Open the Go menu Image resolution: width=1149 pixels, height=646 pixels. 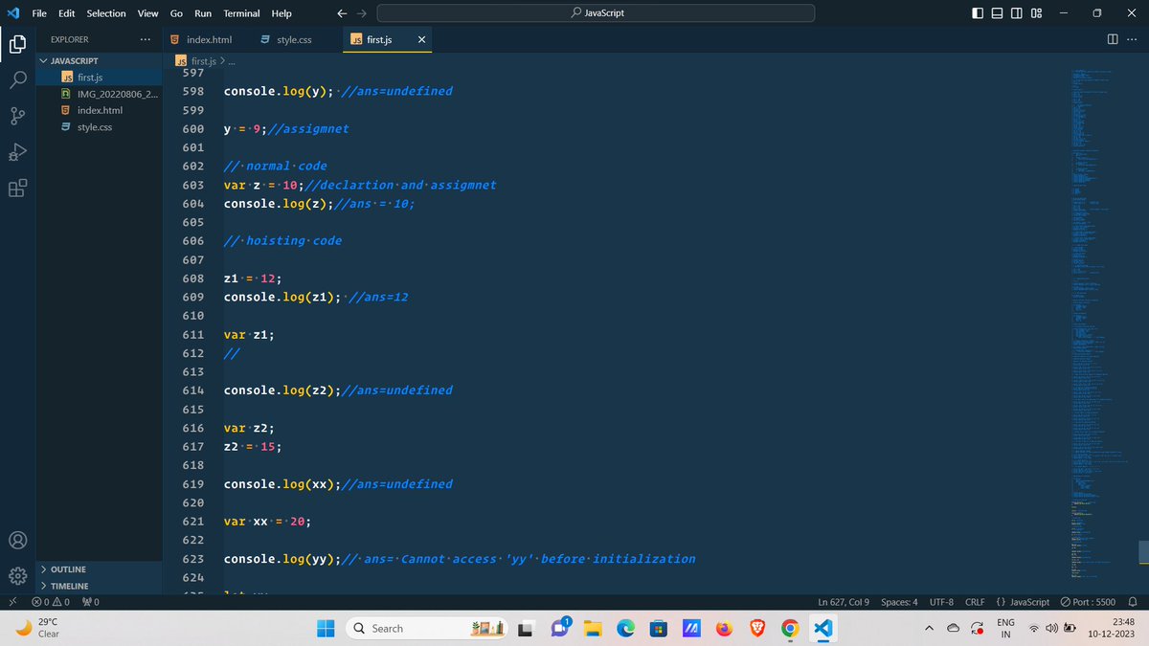pos(176,13)
